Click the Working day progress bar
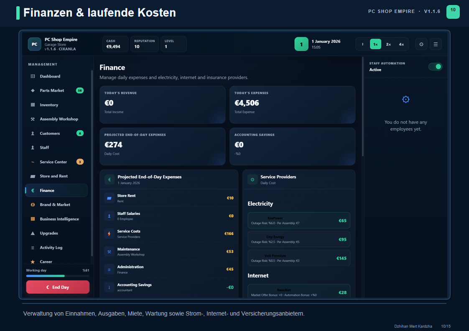The image size is (469, 331). click(x=58, y=276)
